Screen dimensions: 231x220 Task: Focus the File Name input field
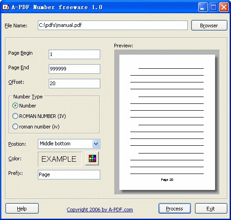[113, 26]
